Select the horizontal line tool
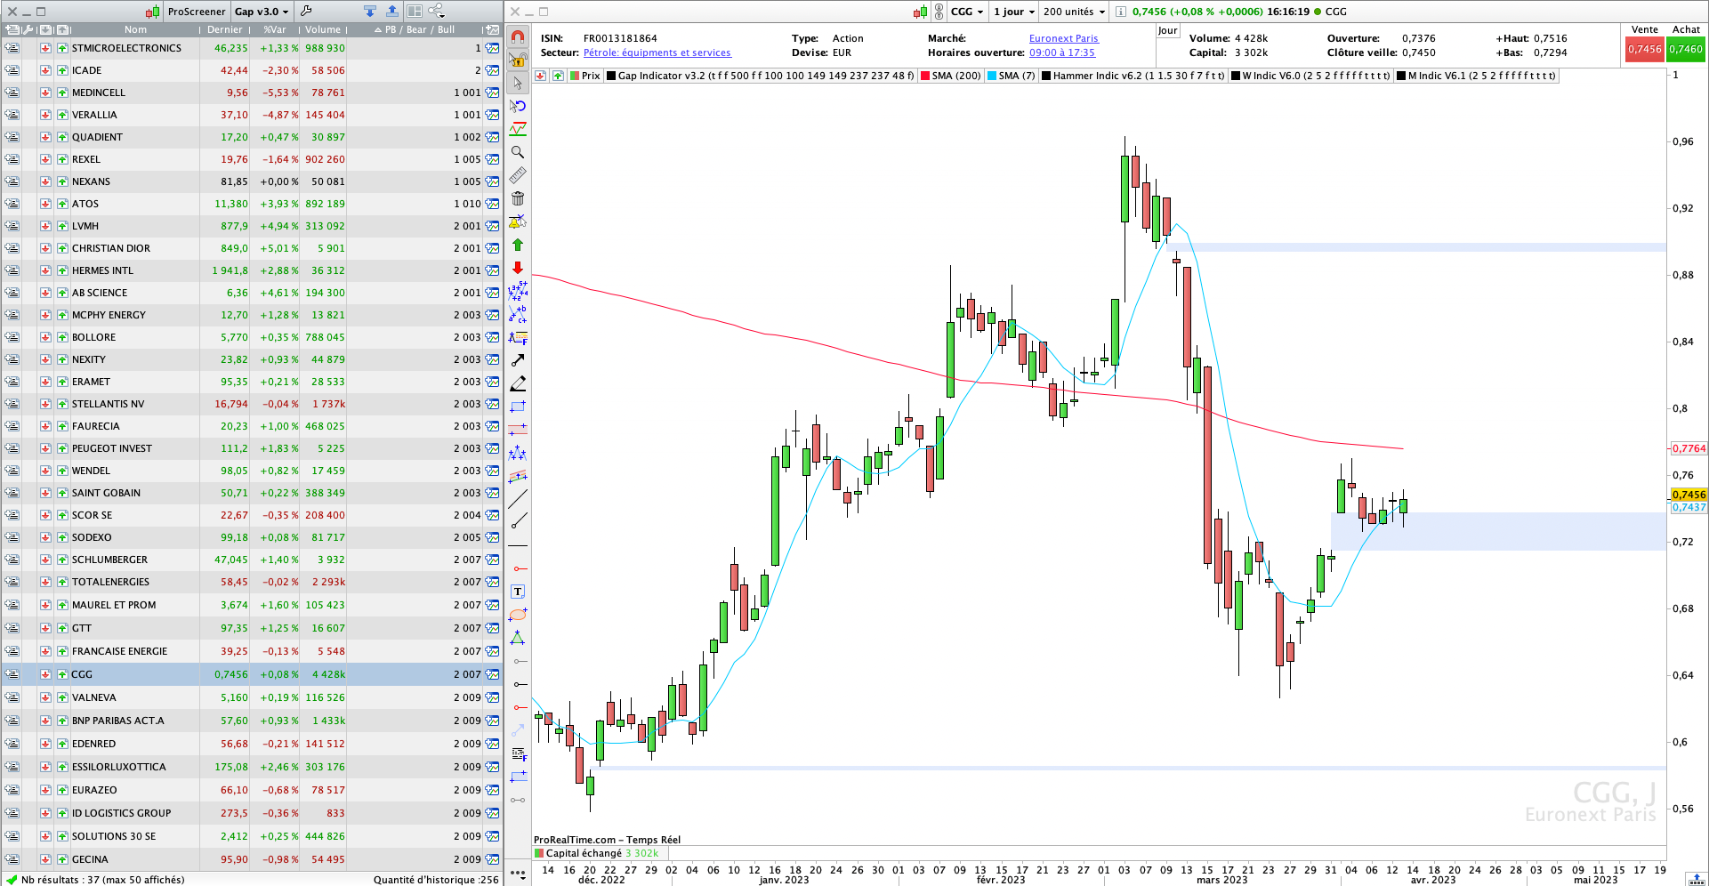1709x886 pixels. (x=518, y=545)
